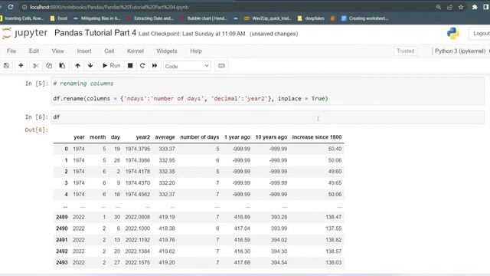Click the 'number of days' column header
Screen dimensions: 490x276
[x=199, y=137]
